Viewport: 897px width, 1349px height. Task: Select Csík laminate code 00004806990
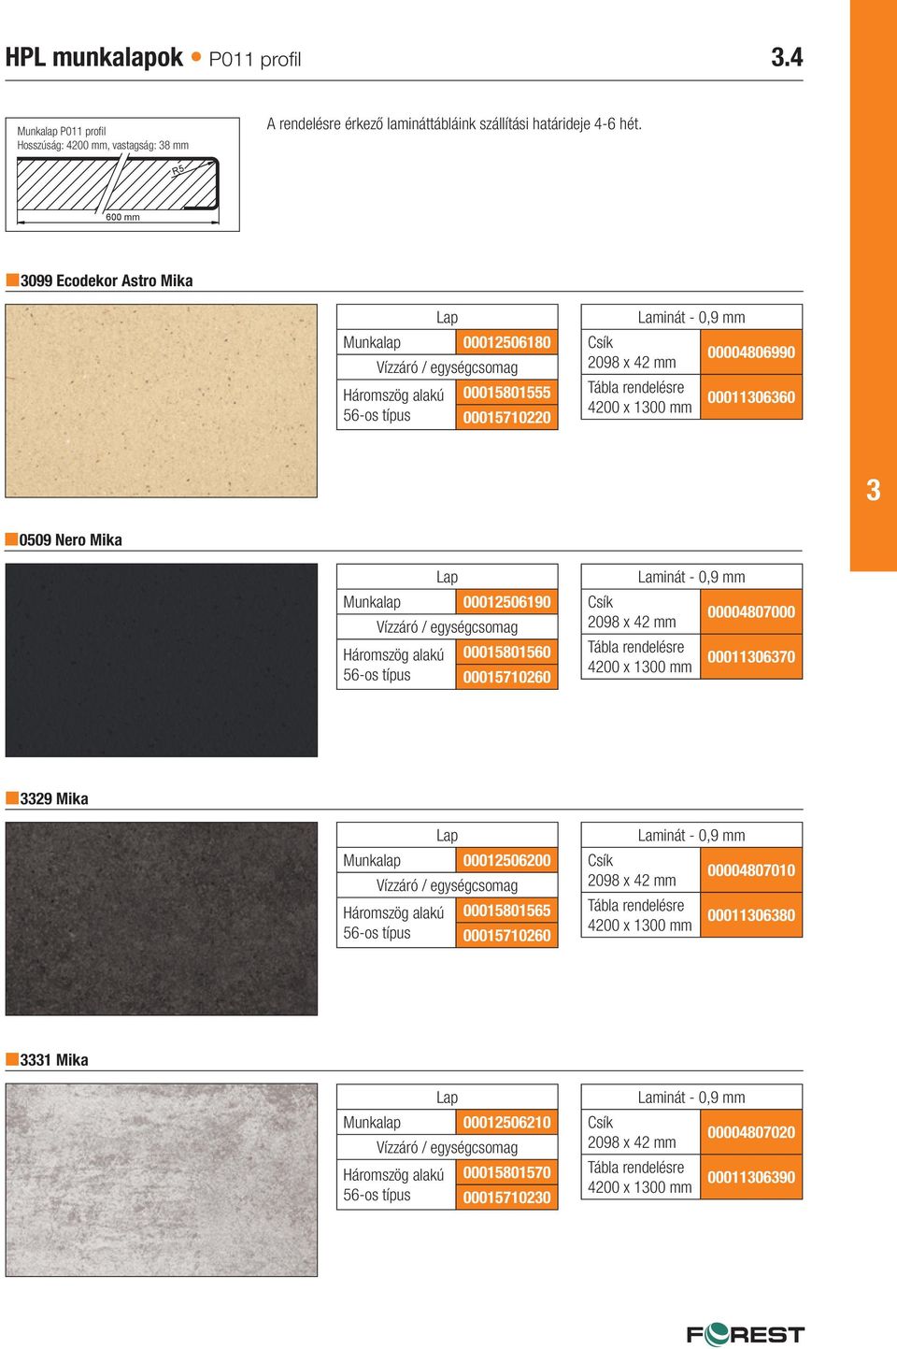click(x=751, y=352)
